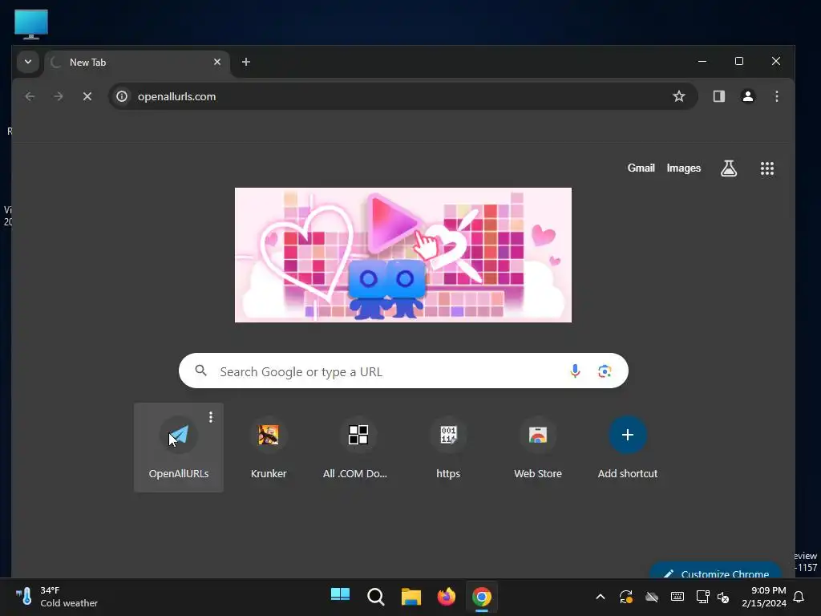The width and height of the screenshot is (821, 616).
Task: Open the Windows Start menu
Action: [340, 597]
